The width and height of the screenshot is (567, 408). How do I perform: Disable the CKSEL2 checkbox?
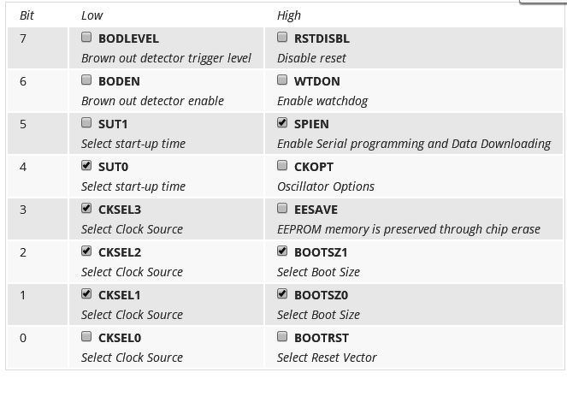pos(86,251)
